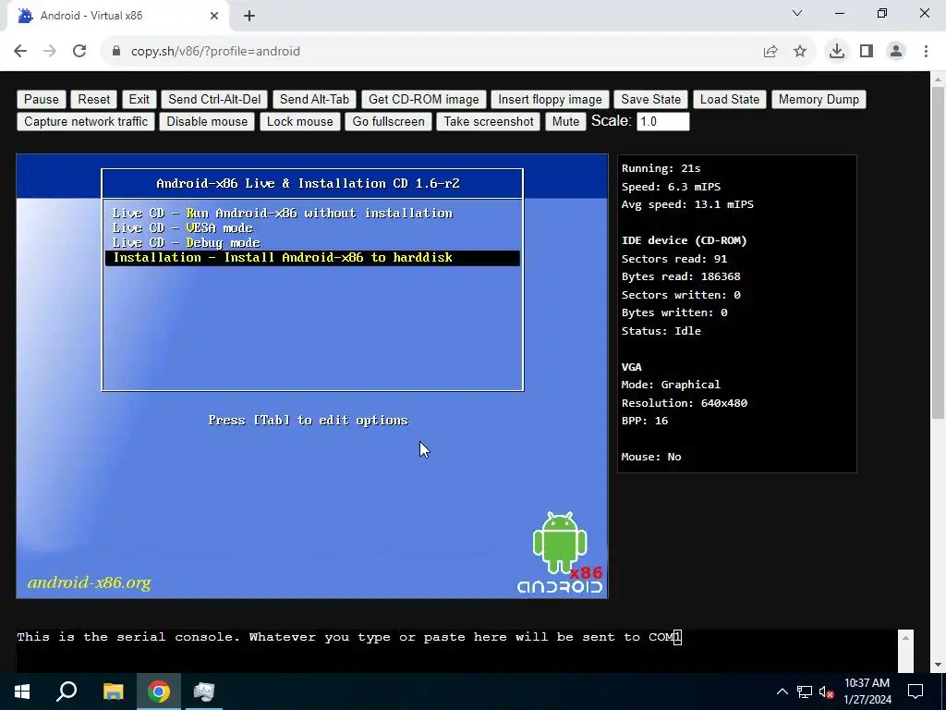Click the Exit button
946x710 pixels.
point(139,99)
